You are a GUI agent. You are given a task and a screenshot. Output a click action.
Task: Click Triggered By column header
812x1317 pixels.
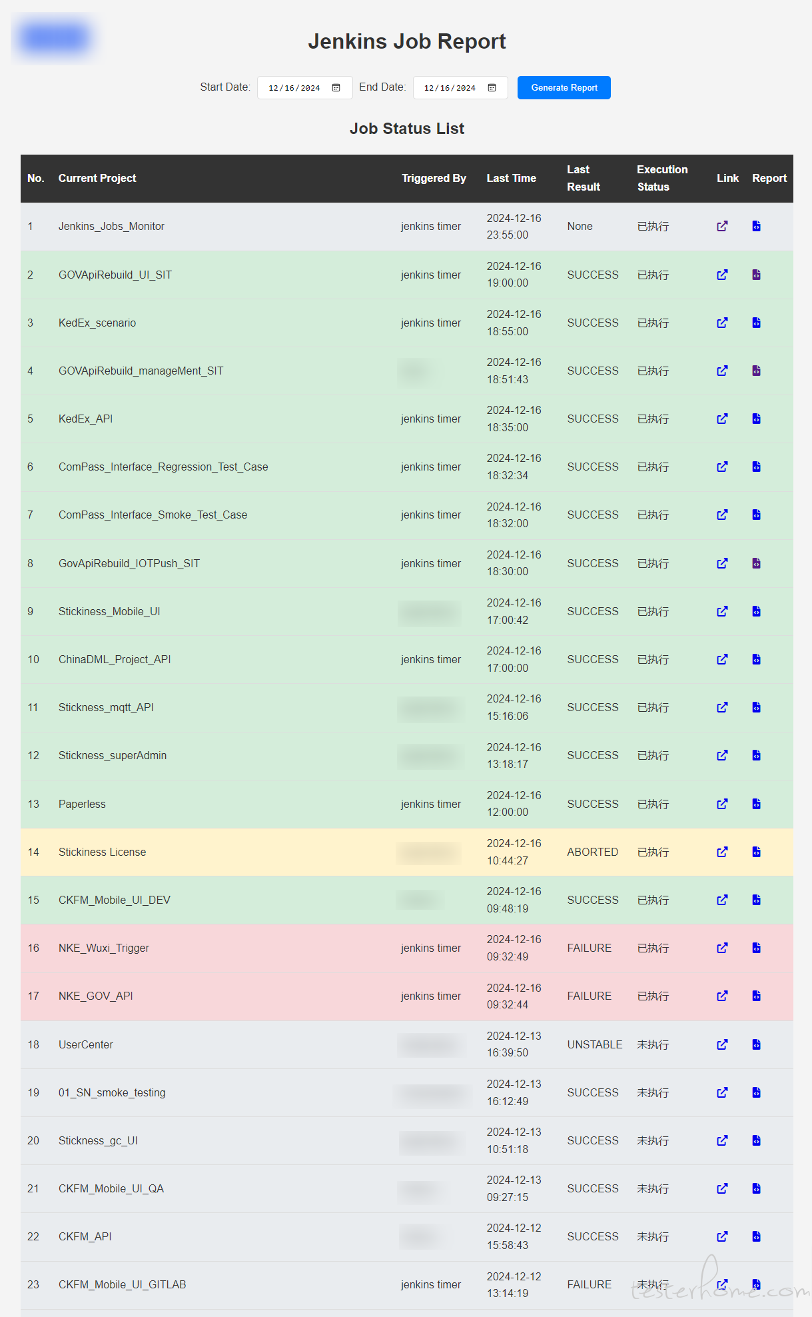tap(434, 178)
